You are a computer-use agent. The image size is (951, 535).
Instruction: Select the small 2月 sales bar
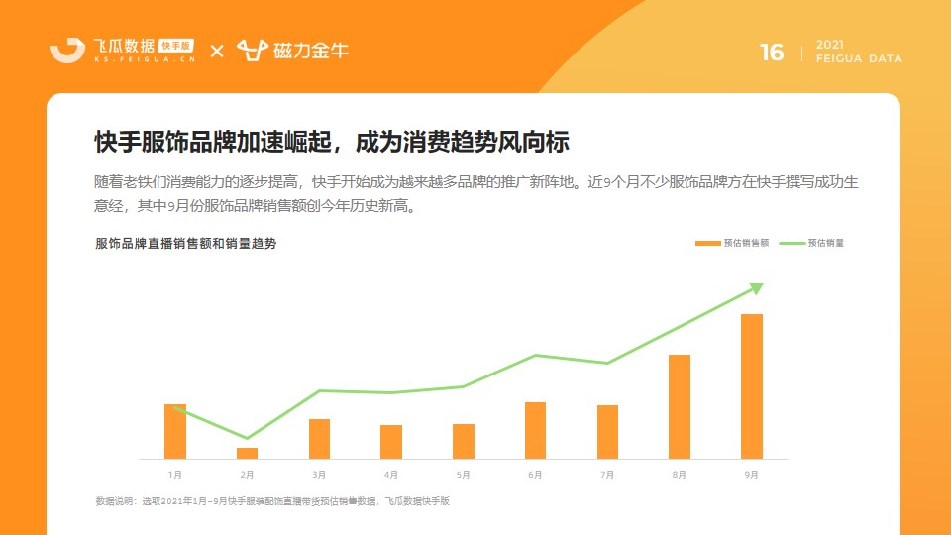click(x=247, y=453)
